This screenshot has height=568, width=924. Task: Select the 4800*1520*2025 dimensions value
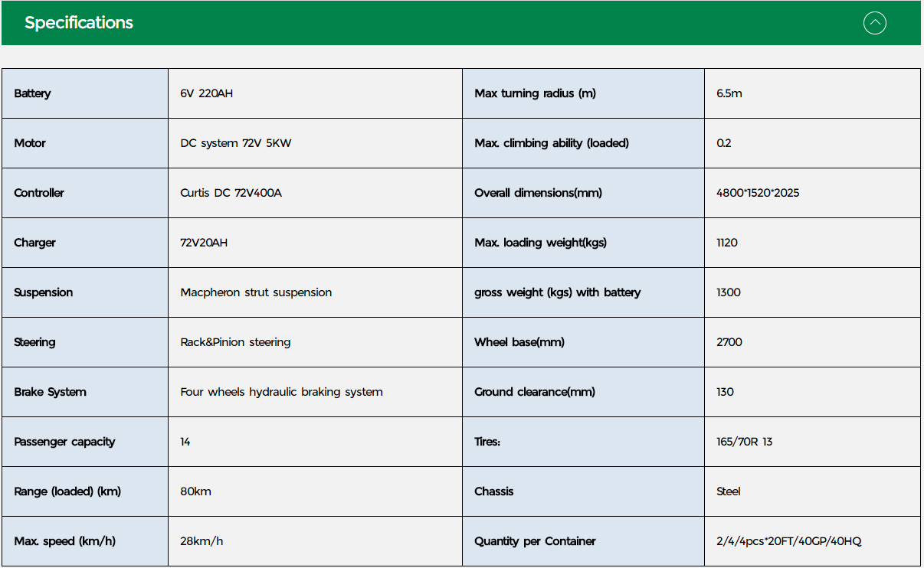click(758, 193)
